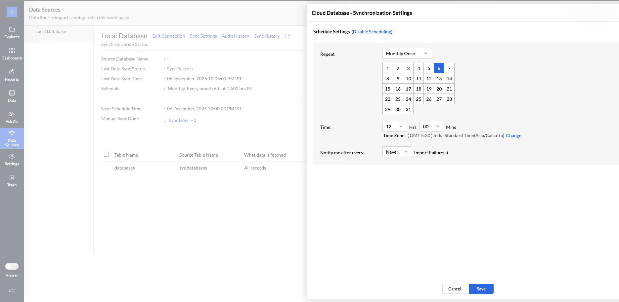
Task: Click the plus create new icon
Action: click(x=12, y=12)
